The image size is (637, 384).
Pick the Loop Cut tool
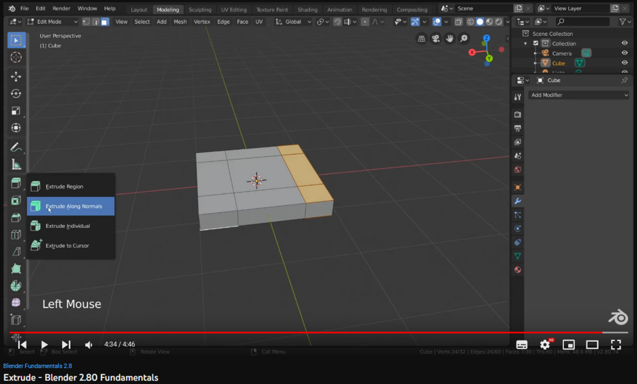[x=16, y=235]
